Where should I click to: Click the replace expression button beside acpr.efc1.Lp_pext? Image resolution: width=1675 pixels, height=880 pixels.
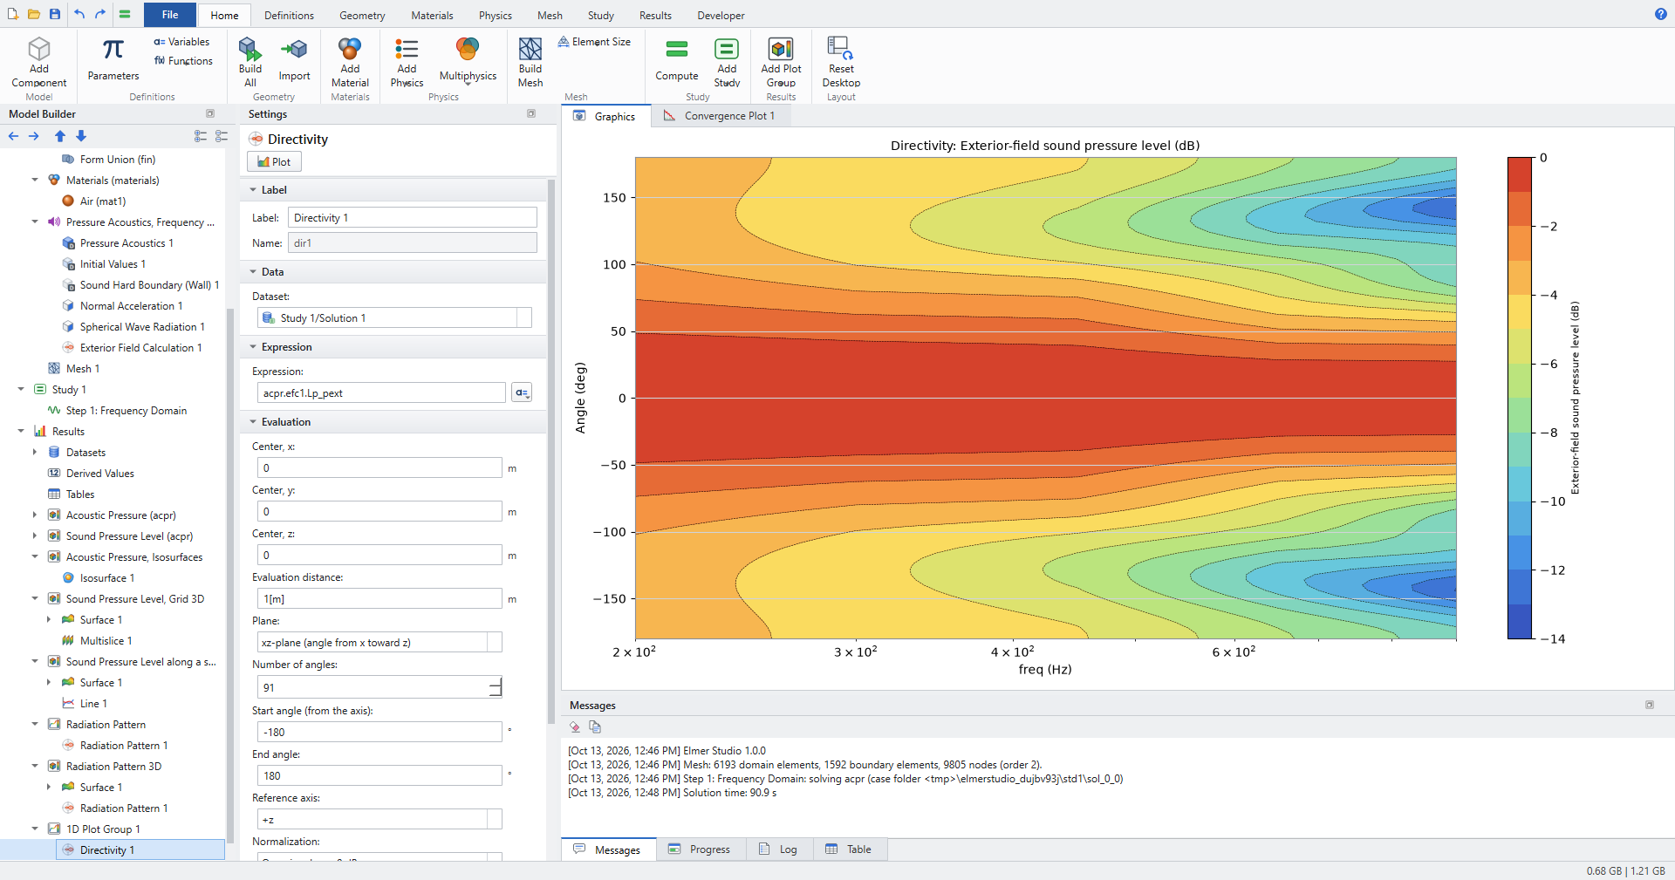pyautogui.click(x=522, y=393)
